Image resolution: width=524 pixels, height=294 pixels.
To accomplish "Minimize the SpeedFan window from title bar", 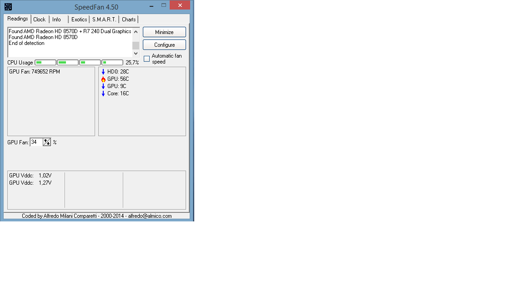I will (151, 5).
